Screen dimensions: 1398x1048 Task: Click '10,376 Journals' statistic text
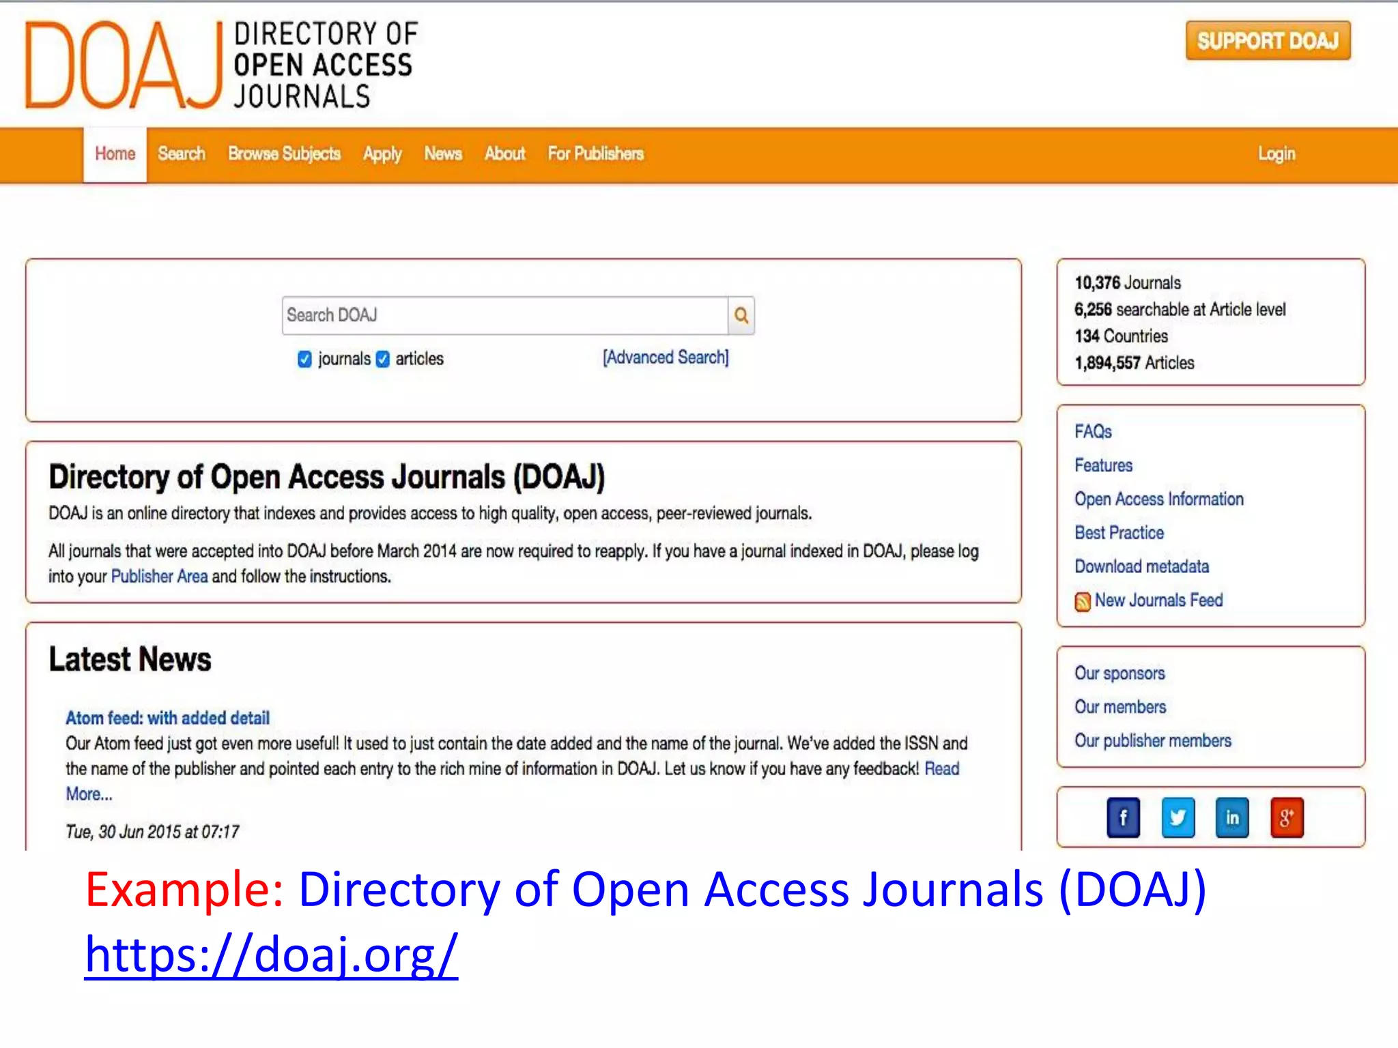(x=1128, y=283)
